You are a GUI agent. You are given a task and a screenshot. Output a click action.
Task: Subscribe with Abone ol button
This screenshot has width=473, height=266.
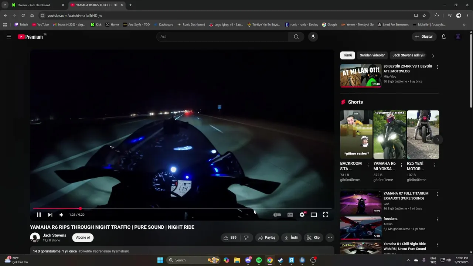83,238
